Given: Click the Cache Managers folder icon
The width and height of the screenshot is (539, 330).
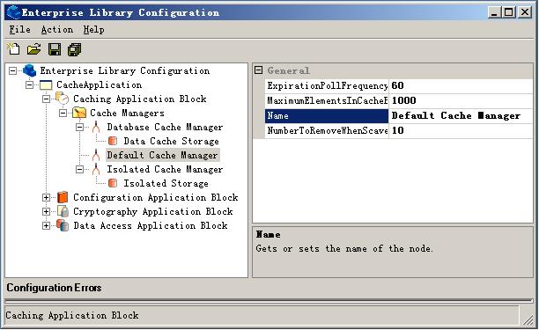Looking at the screenshot, I should tap(79, 113).
